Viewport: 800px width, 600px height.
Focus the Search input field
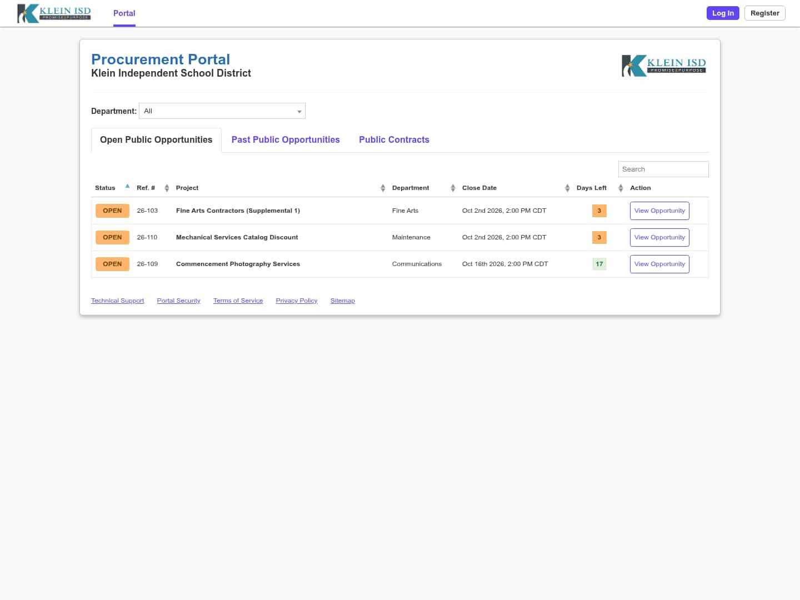click(663, 169)
